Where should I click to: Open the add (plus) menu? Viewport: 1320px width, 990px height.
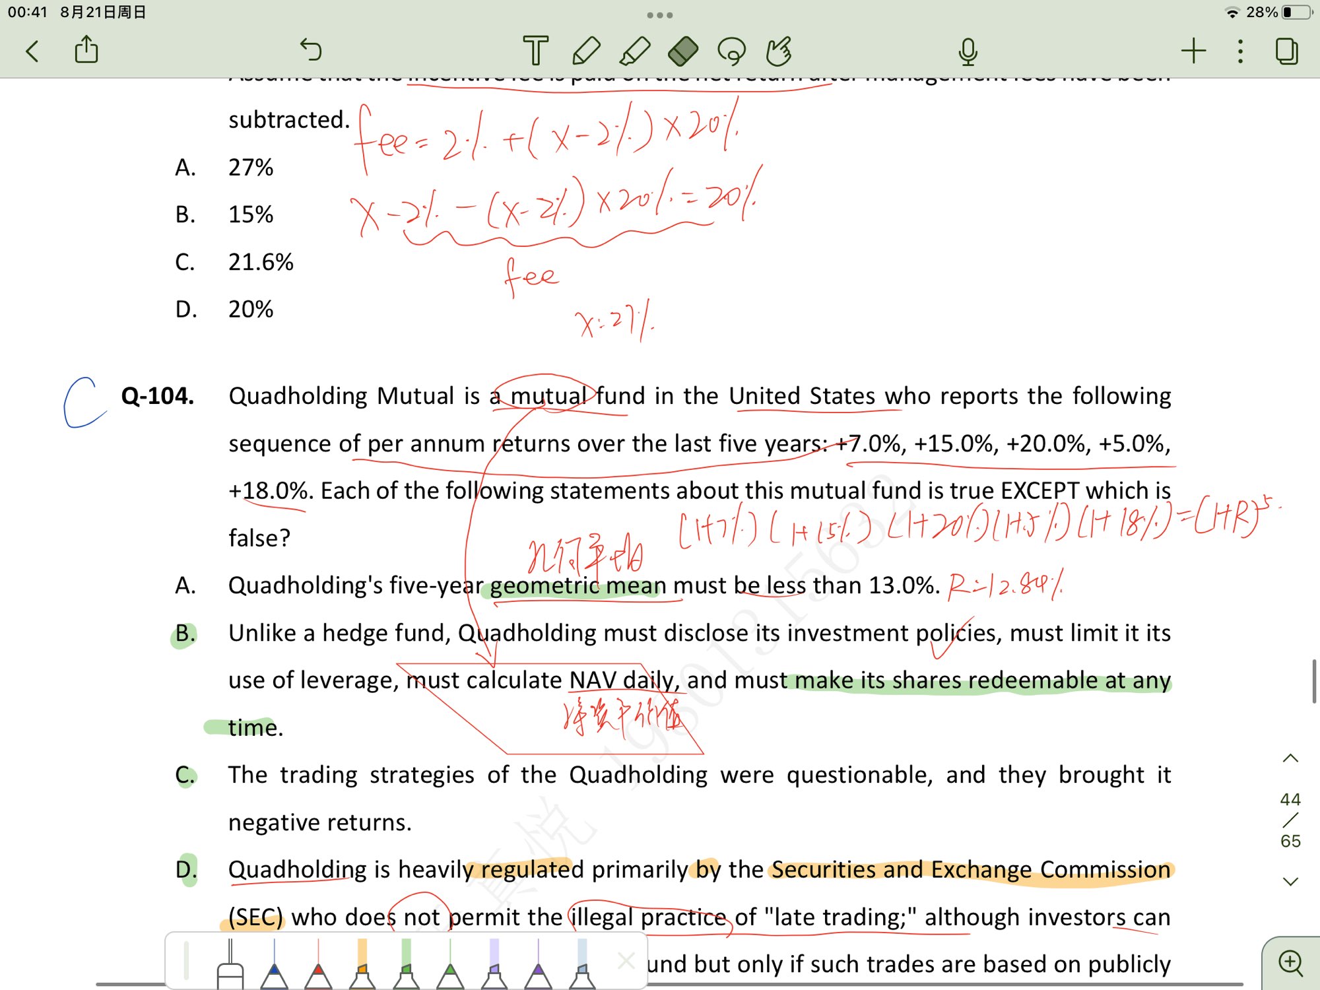pyautogui.click(x=1193, y=51)
